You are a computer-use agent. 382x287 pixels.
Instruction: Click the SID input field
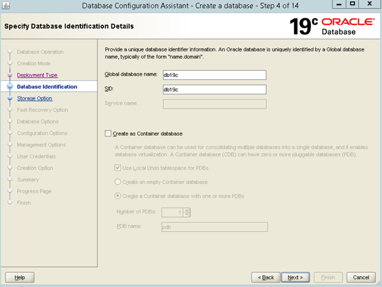coord(214,89)
